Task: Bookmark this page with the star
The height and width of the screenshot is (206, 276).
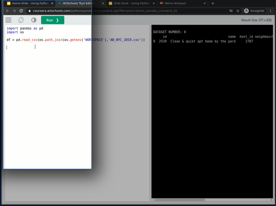Action: [238, 11]
